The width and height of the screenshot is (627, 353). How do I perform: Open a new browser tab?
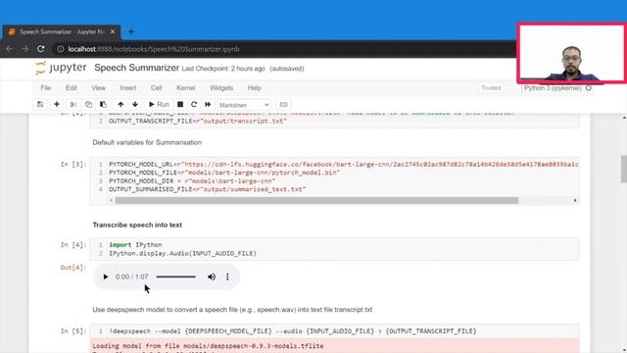(x=131, y=31)
